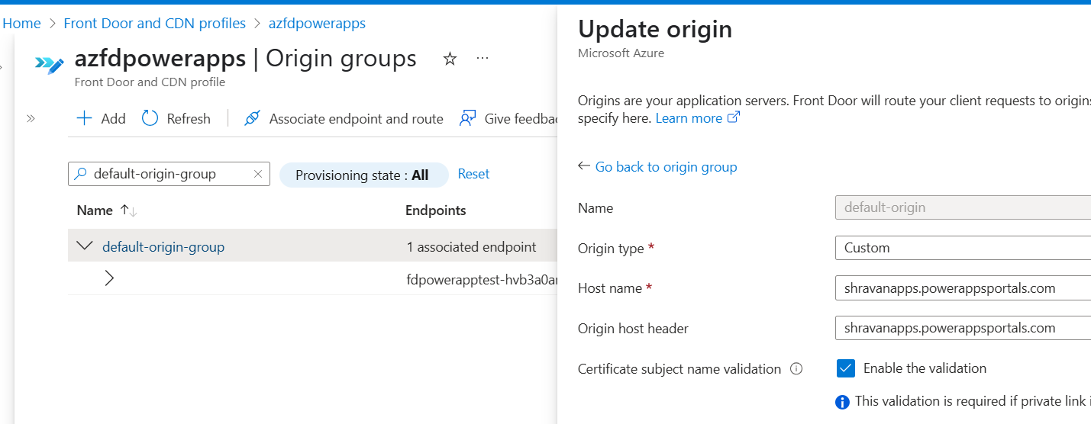Click the blue info icon by validation note
The width and height of the screenshot is (1091, 424).
pyautogui.click(x=842, y=402)
